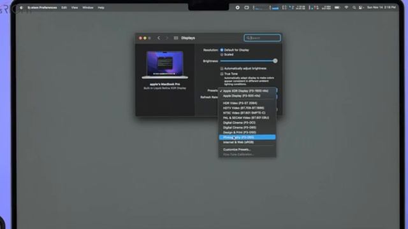Screen dimensions: 408x229
Task: Minimize the Displays window
Action: [x=145, y=38]
